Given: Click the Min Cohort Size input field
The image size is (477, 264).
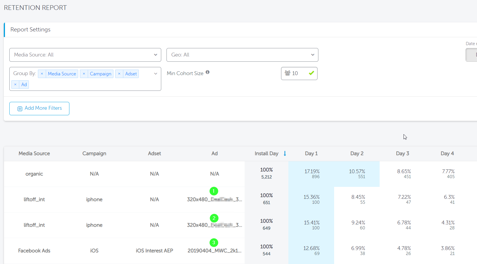Looking at the screenshot, I should pyautogui.click(x=298, y=74).
